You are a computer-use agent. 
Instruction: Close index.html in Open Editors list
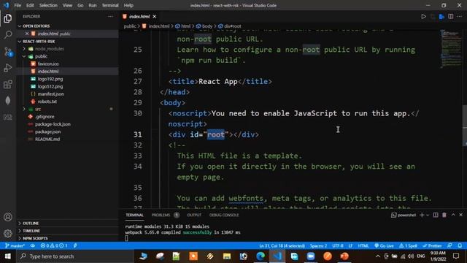coord(27,34)
